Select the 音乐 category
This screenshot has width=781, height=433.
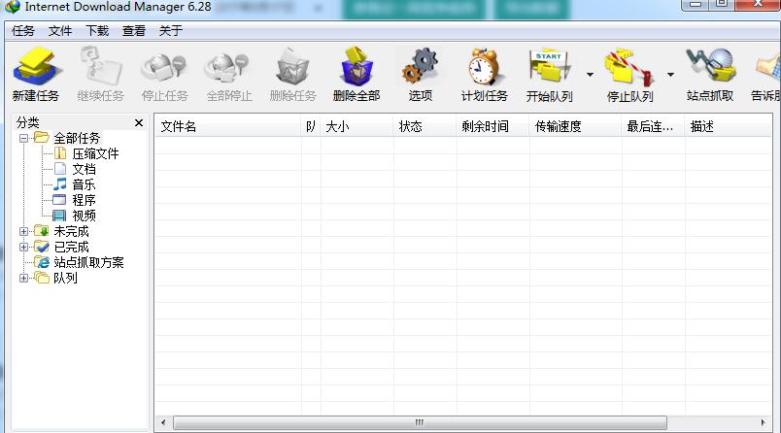pos(84,184)
